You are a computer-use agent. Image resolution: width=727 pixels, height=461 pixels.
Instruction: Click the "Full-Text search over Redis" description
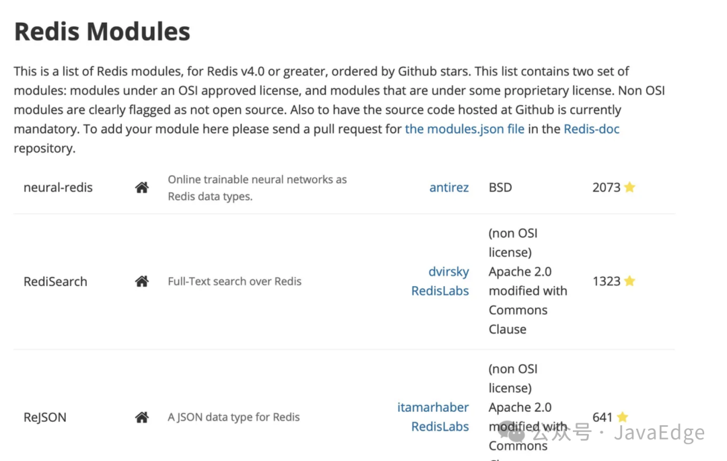coord(234,281)
